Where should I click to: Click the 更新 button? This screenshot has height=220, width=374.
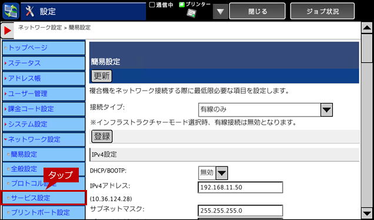point(102,76)
